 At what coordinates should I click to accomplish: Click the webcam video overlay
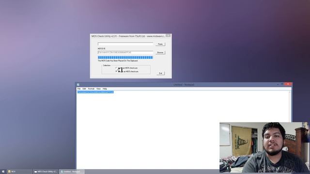coord(264,147)
